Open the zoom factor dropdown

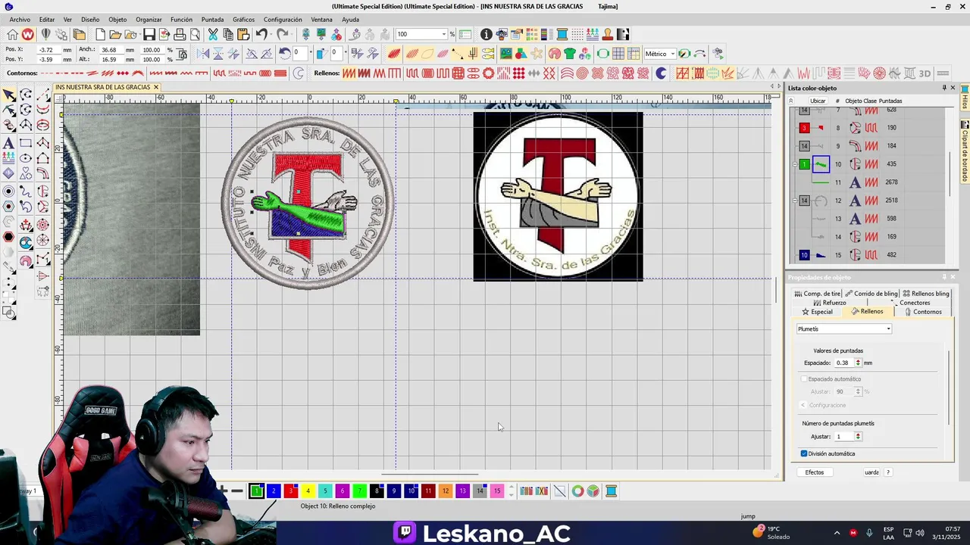point(444,34)
